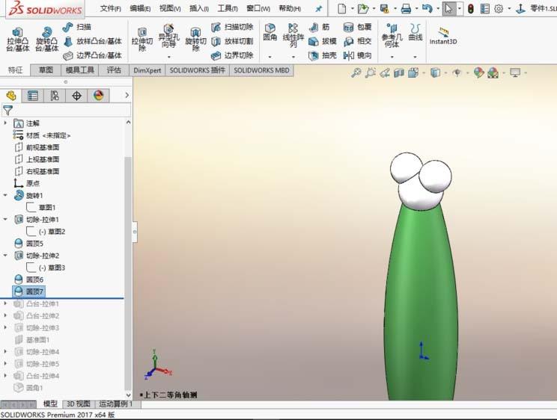The width and height of the screenshot is (557, 420).
Task: Open the 插入(I) menu
Action: [x=199, y=8]
